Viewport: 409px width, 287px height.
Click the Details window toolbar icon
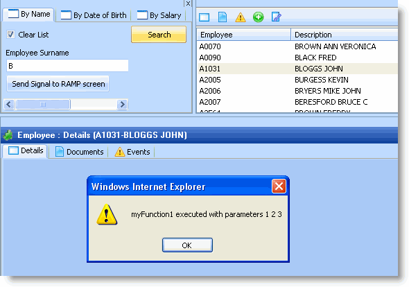point(204,17)
